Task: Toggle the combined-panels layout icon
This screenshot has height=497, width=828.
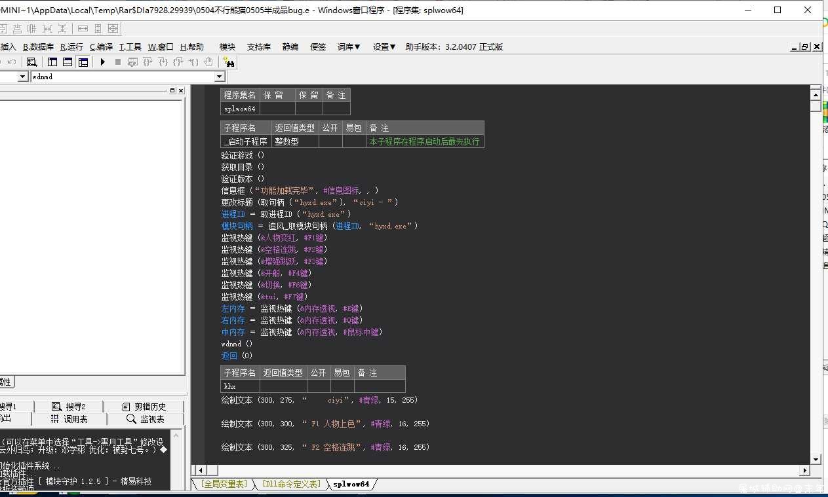Action: click(x=83, y=62)
